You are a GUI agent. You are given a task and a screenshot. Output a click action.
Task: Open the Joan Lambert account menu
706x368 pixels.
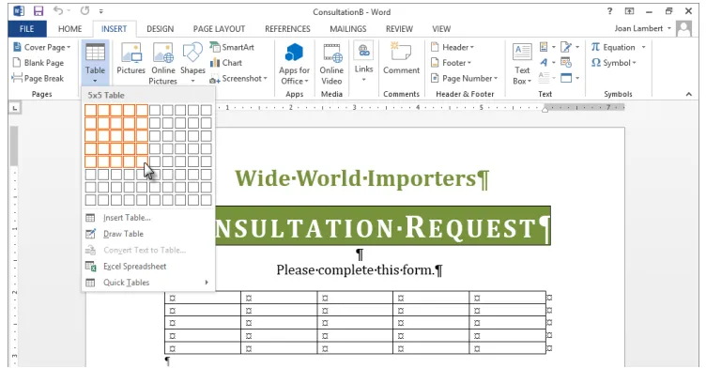pos(642,28)
